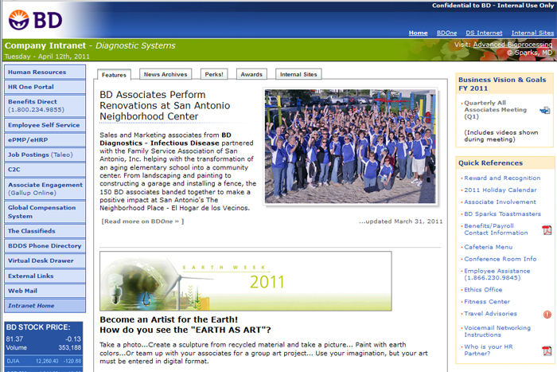
Task: Select Benefits Direct in the sidebar
Action: click(x=45, y=106)
